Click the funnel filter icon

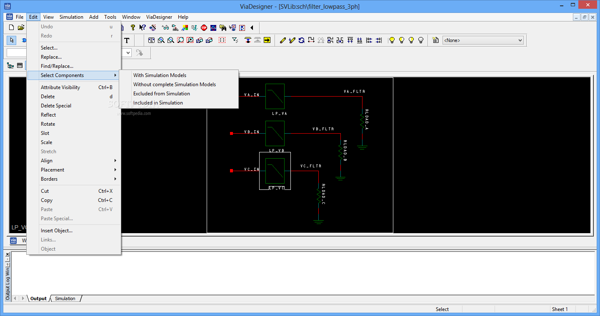click(x=235, y=40)
